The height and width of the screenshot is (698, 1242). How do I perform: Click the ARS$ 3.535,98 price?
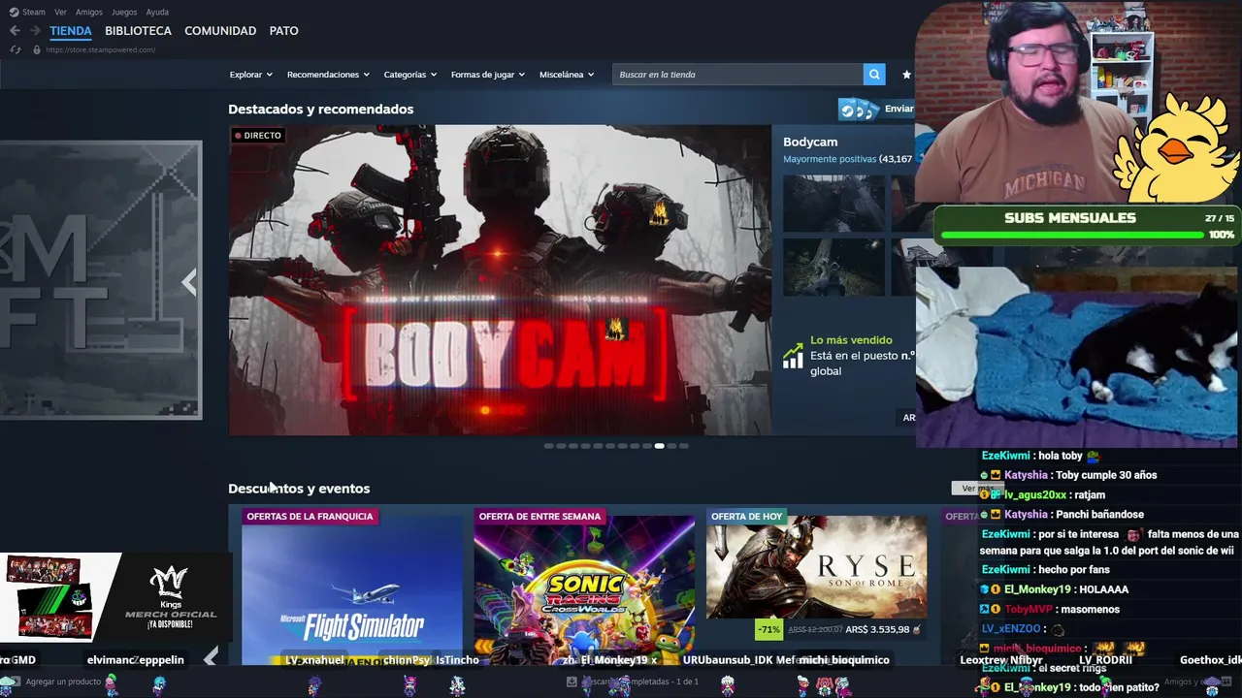[x=877, y=630]
